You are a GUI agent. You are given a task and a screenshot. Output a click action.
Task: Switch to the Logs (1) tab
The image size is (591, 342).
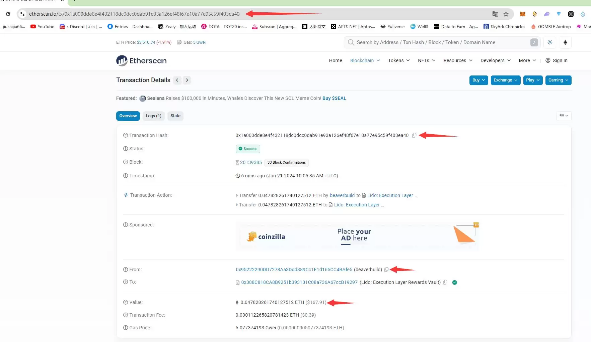click(153, 116)
